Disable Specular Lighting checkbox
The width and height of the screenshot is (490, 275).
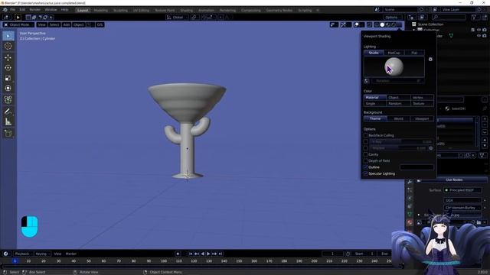point(366,173)
